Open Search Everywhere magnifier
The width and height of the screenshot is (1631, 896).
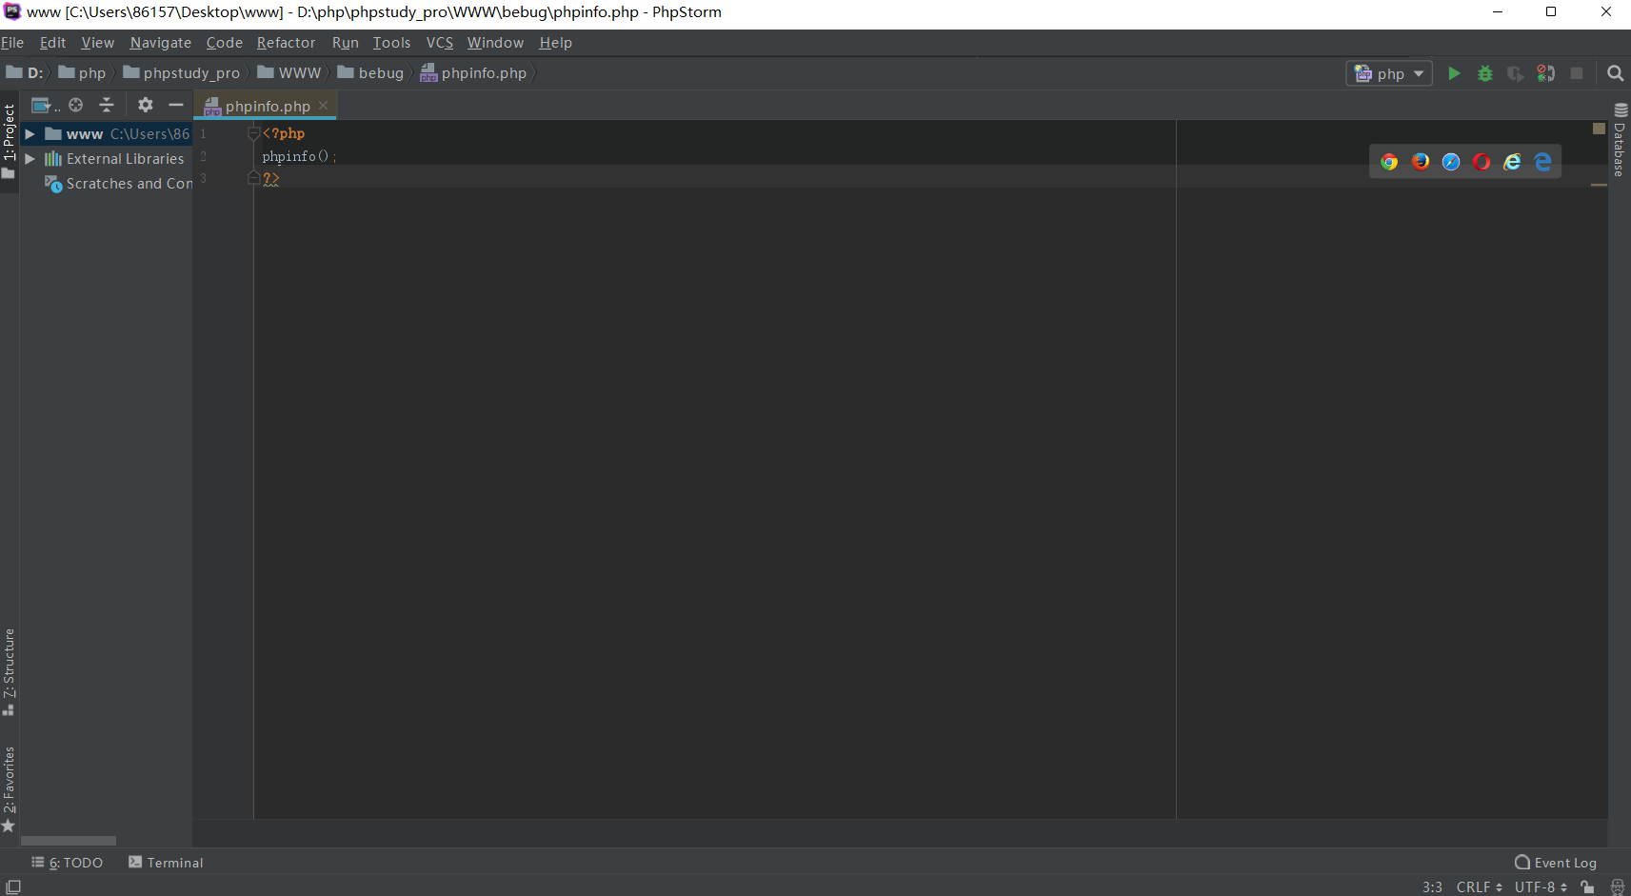pyautogui.click(x=1615, y=73)
